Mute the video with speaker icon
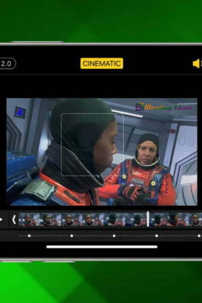The image size is (202, 303). tap(197, 64)
